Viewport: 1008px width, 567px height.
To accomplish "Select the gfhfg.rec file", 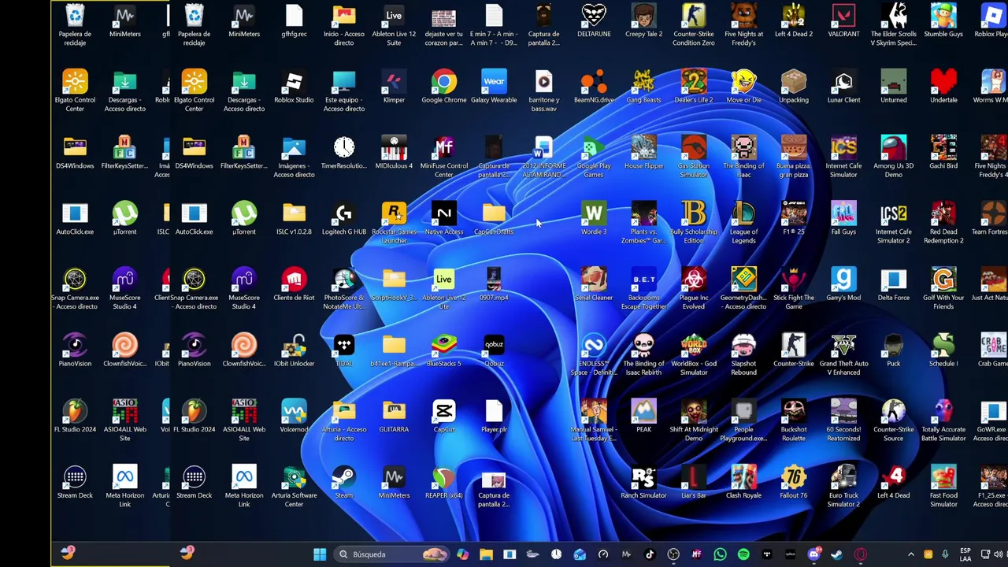I will point(294,21).
